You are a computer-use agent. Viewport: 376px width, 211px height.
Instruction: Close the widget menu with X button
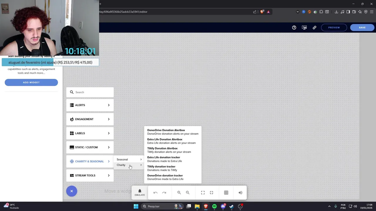[71, 191]
